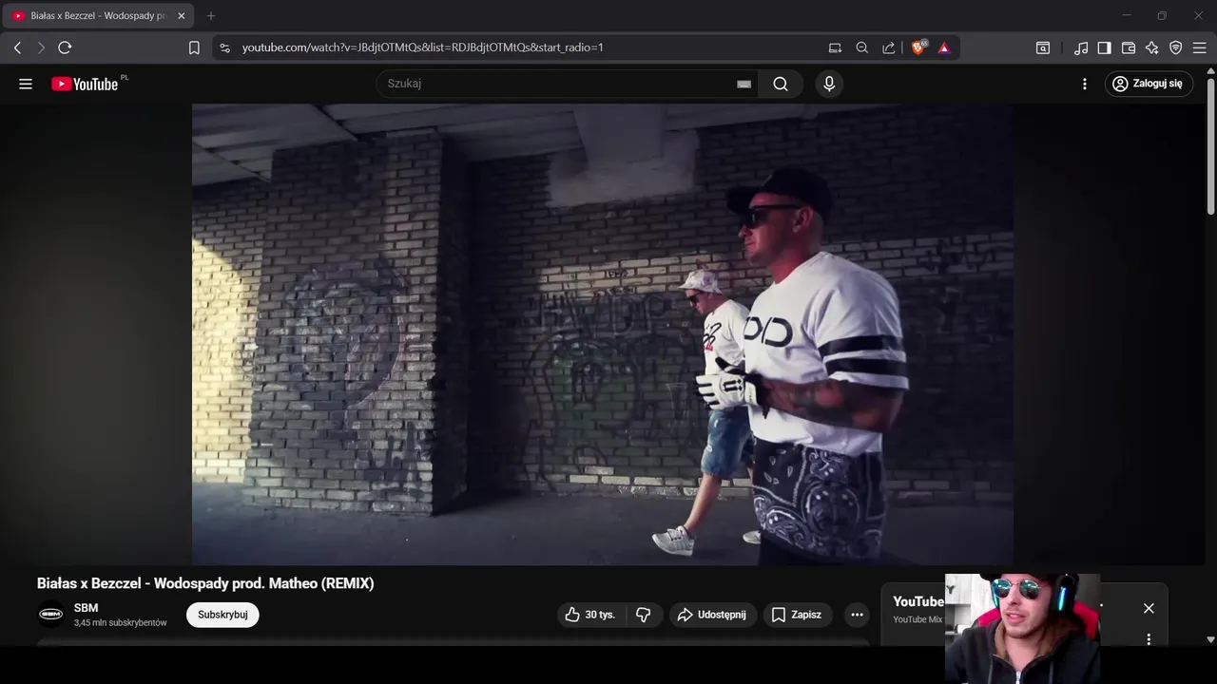Open the SBM channel name link

click(86, 608)
